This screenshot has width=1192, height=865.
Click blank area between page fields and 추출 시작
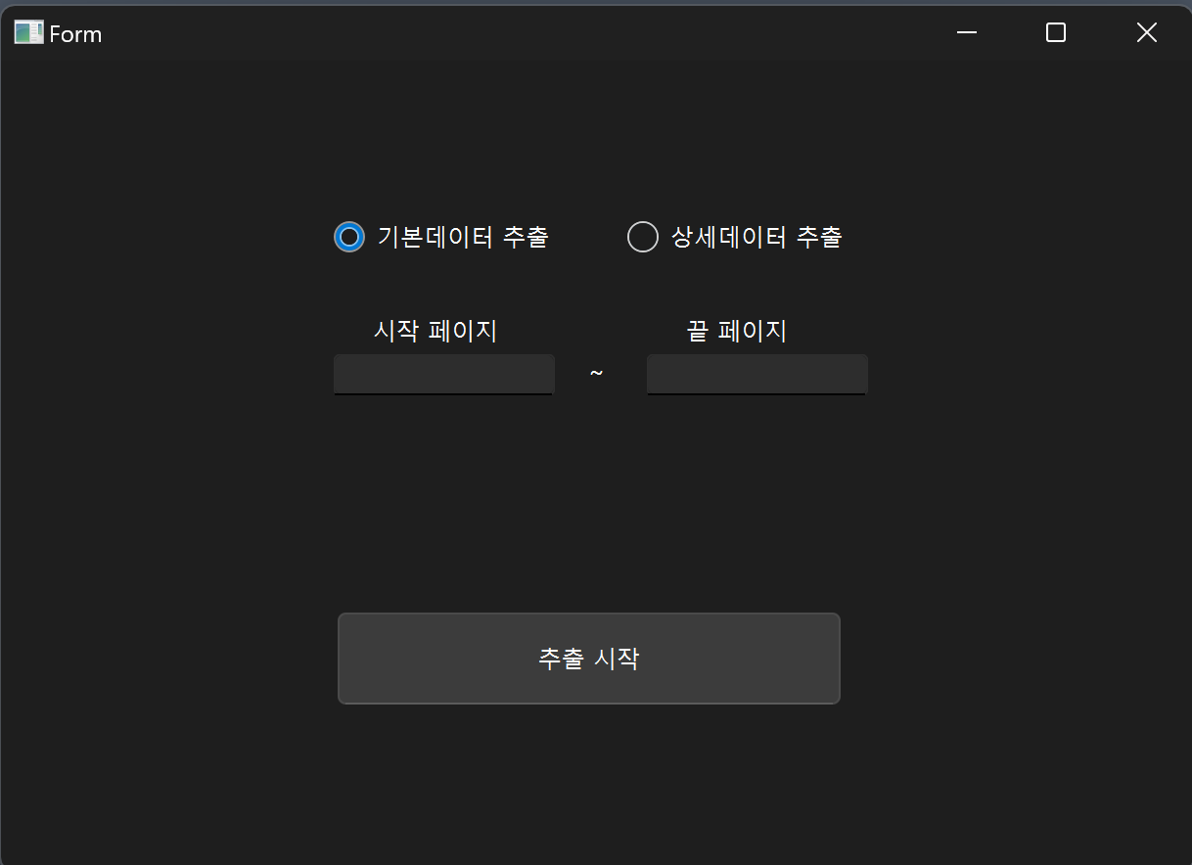(587, 499)
